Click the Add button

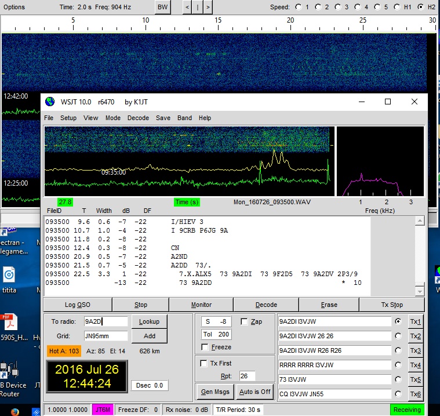[150, 336]
